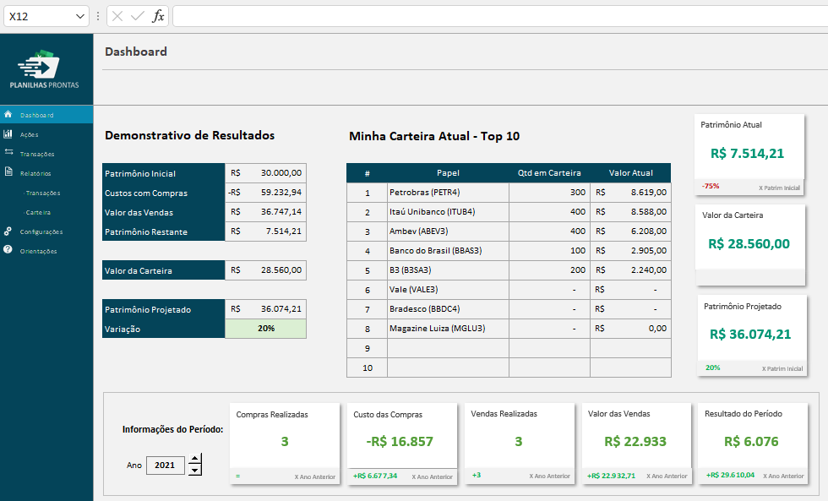Image resolution: width=828 pixels, height=501 pixels.
Task: Click the formula bar confirm checkmark icon
Action: click(x=137, y=16)
